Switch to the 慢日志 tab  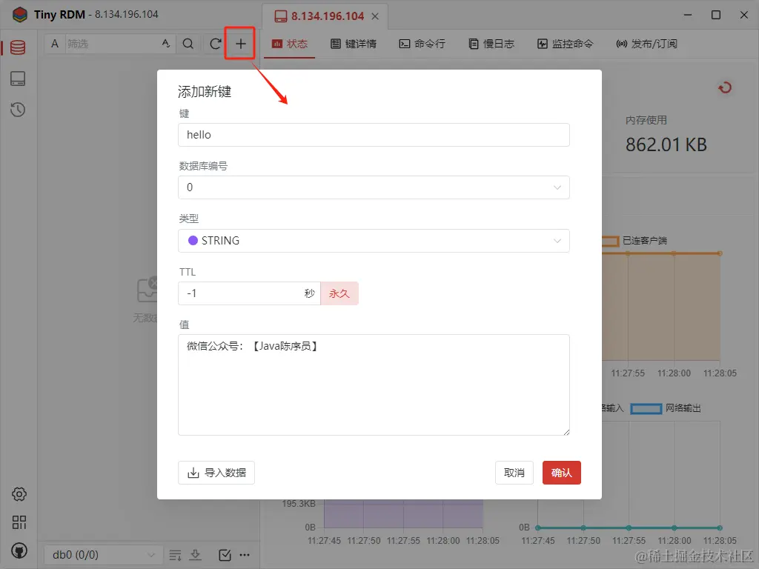point(491,44)
